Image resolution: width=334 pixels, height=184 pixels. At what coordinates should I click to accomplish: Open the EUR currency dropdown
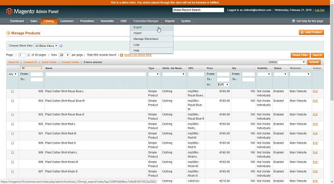pos(223,84)
